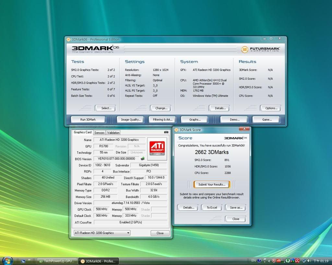
Task: Click the GPU Clock 500 MHz field
Action: tap(101, 209)
